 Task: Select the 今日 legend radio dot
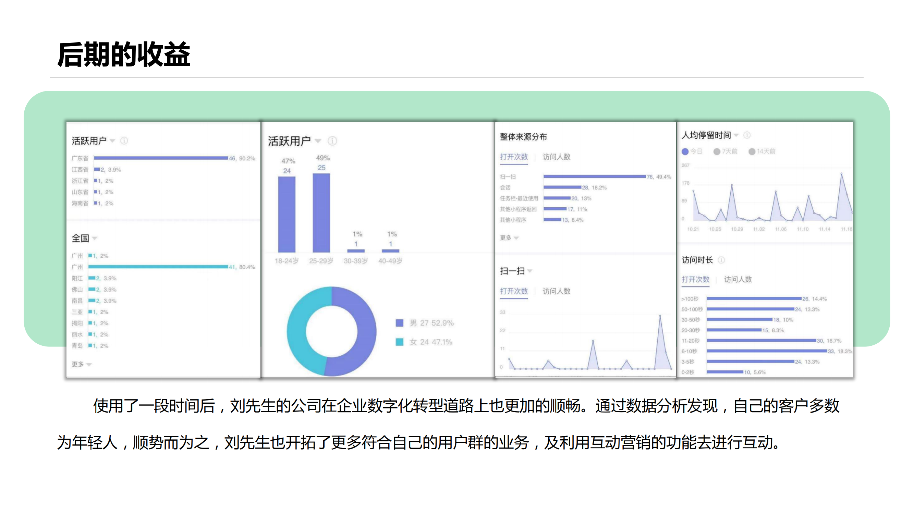click(x=685, y=151)
